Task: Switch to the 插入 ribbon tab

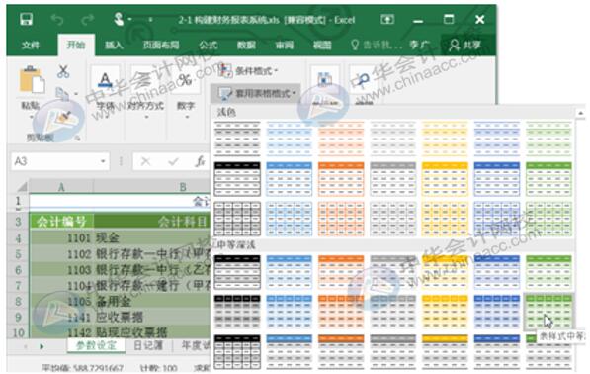Action: (114, 46)
